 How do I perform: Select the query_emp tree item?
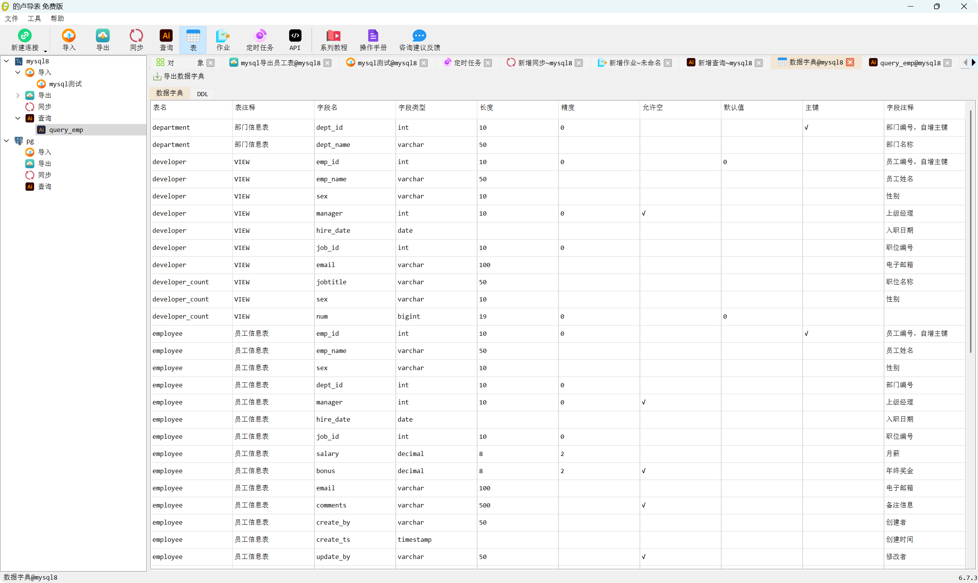[66, 130]
